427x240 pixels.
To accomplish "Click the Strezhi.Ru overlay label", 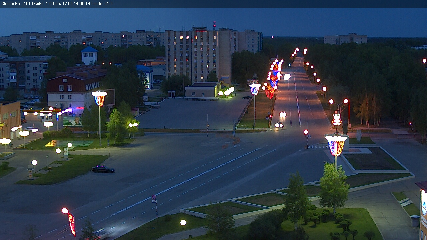I will coord(10,4).
